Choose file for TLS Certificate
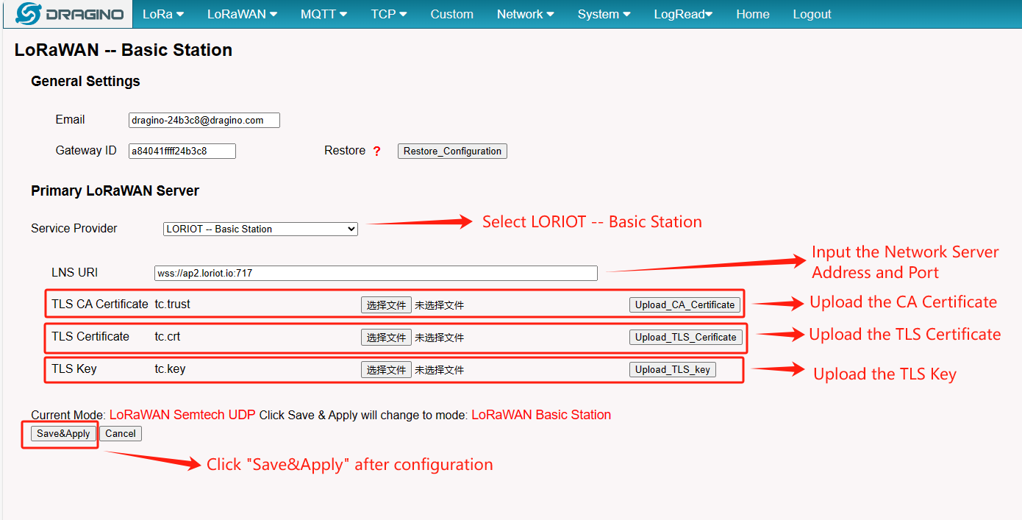This screenshot has width=1022, height=520. point(386,338)
